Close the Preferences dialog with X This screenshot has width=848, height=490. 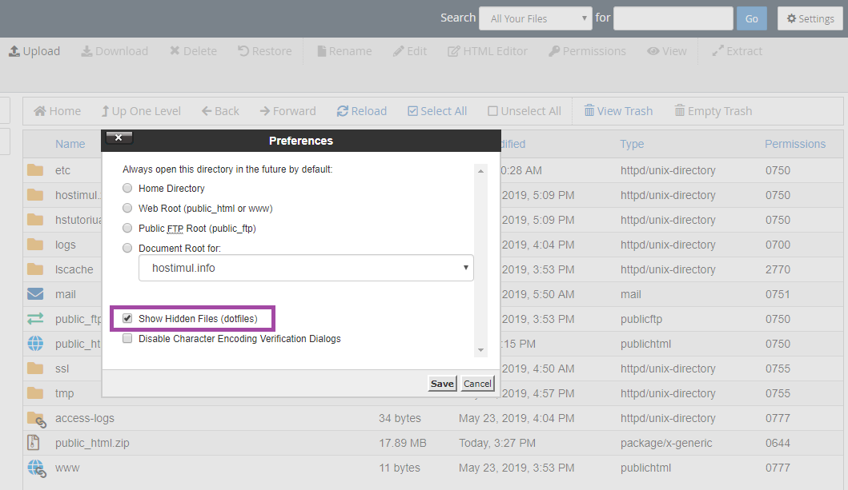119,138
